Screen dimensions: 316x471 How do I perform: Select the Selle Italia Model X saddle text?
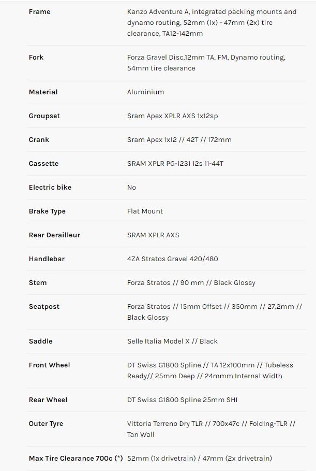(172, 341)
